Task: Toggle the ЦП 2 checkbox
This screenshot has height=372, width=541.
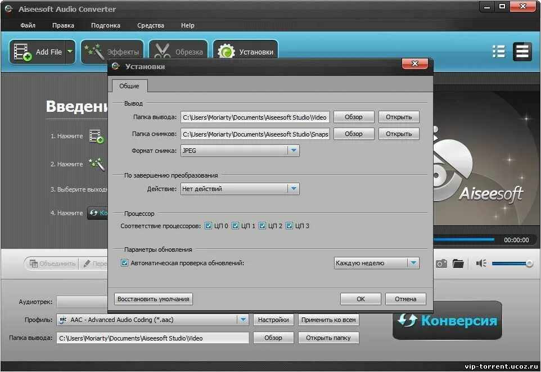Action: click(x=262, y=226)
